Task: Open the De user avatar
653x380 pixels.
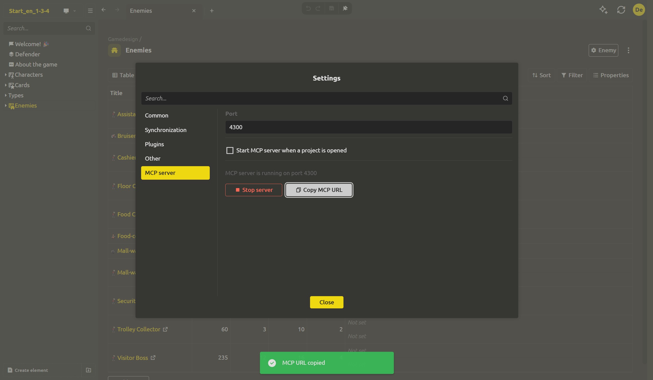Action: [639, 10]
